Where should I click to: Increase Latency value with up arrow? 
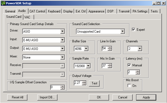(x=138, y=71)
